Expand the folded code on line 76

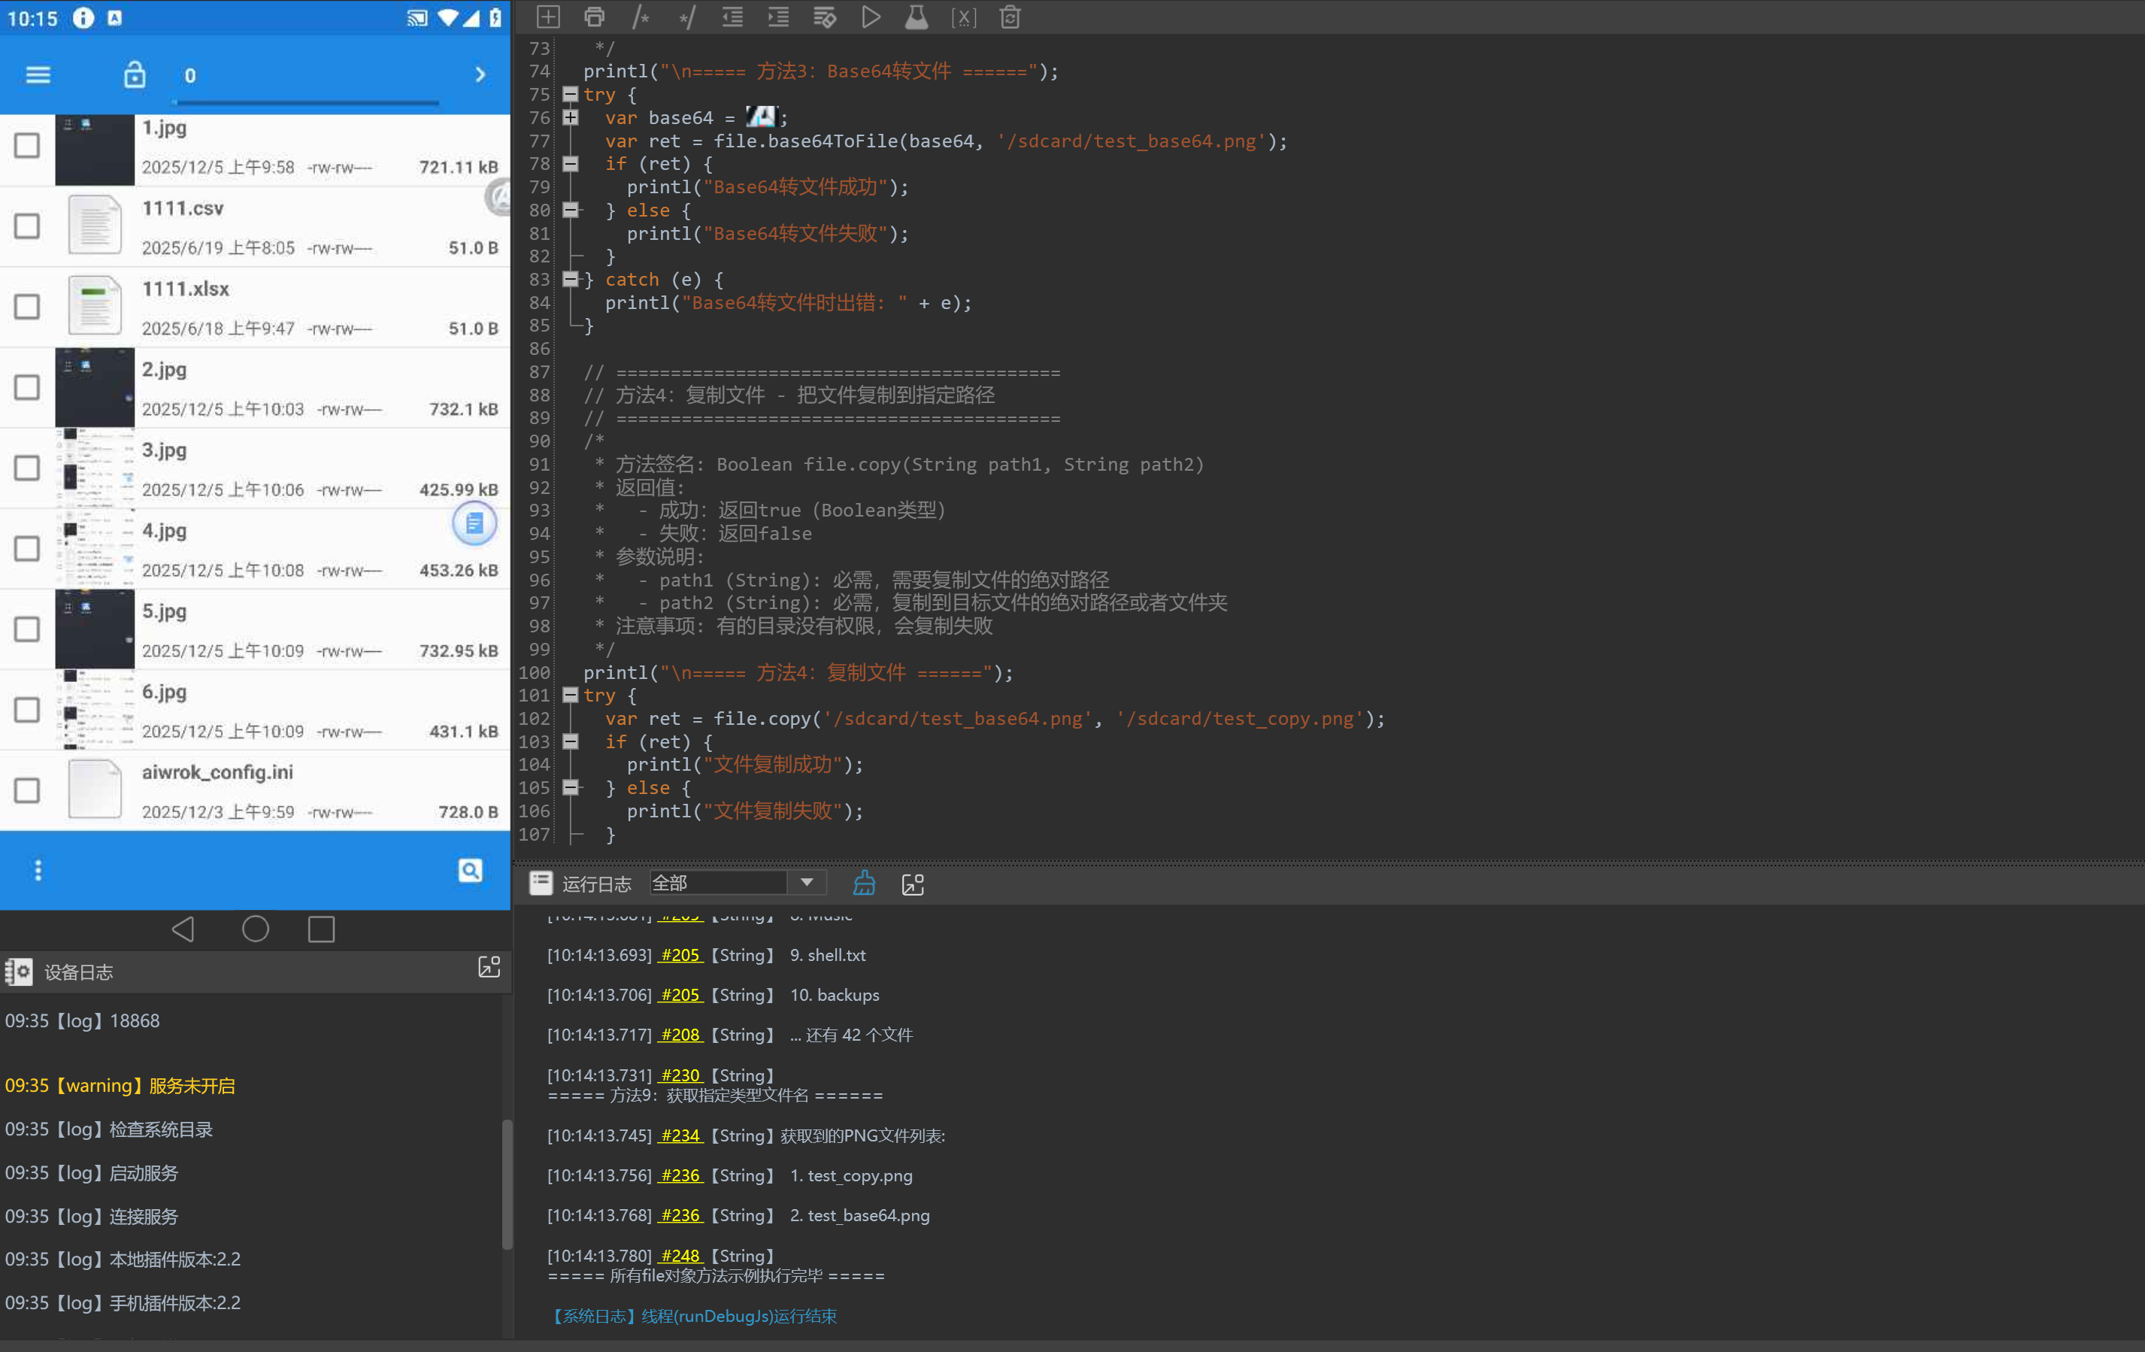coord(570,117)
